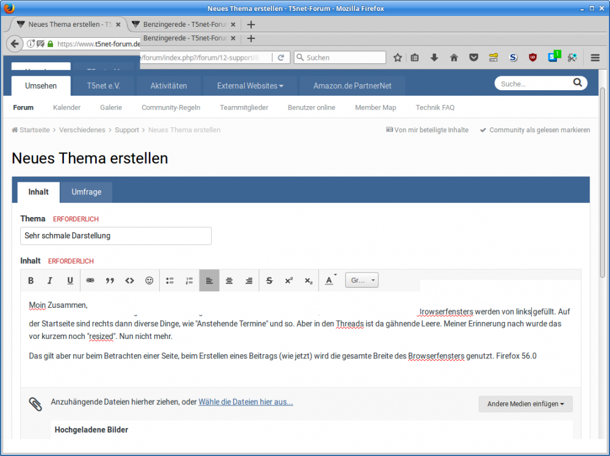Viewport: 610px width, 456px height.
Task: Toggle strikethrough text formatting
Action: coord(269,280)
